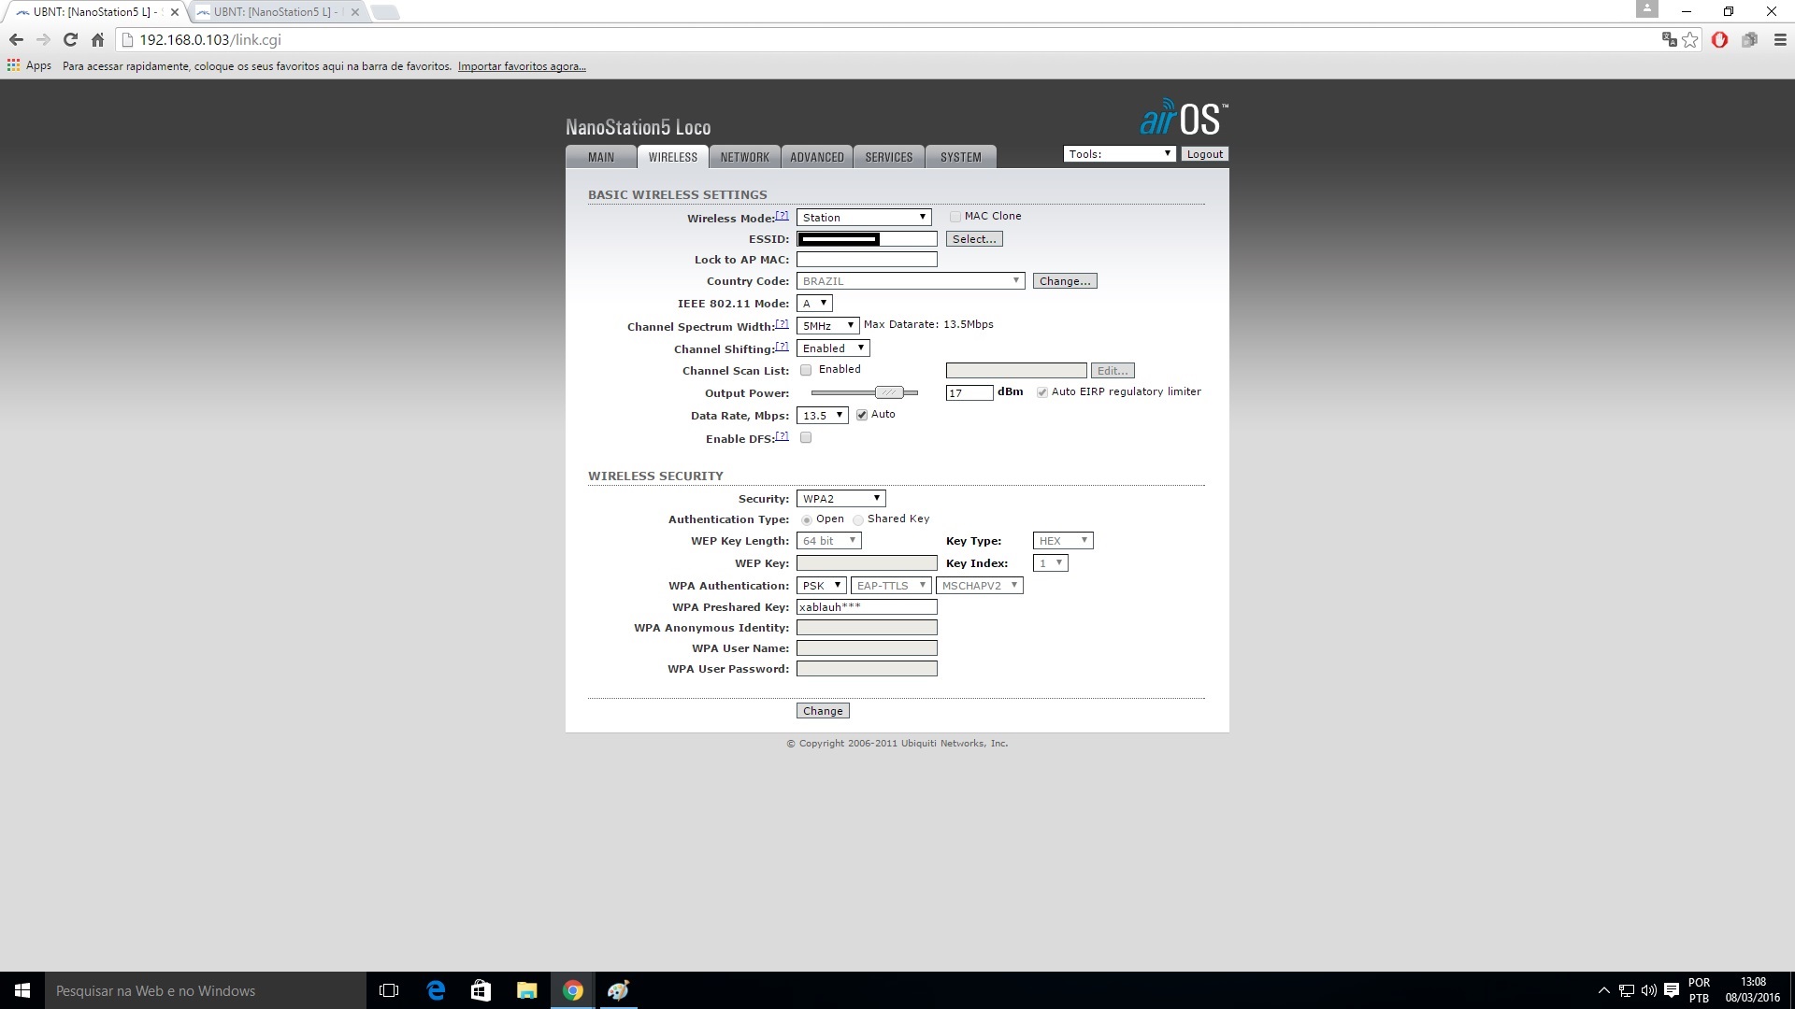This screenshot has width=1795, height=1009.
Task: Open the Windows Start menu
Action: 22,990
